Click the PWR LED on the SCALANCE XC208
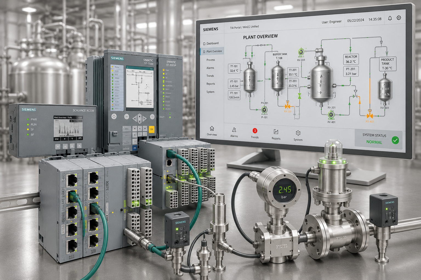The width and height of the screenshot is (421, 280). (x=28, y=119)
